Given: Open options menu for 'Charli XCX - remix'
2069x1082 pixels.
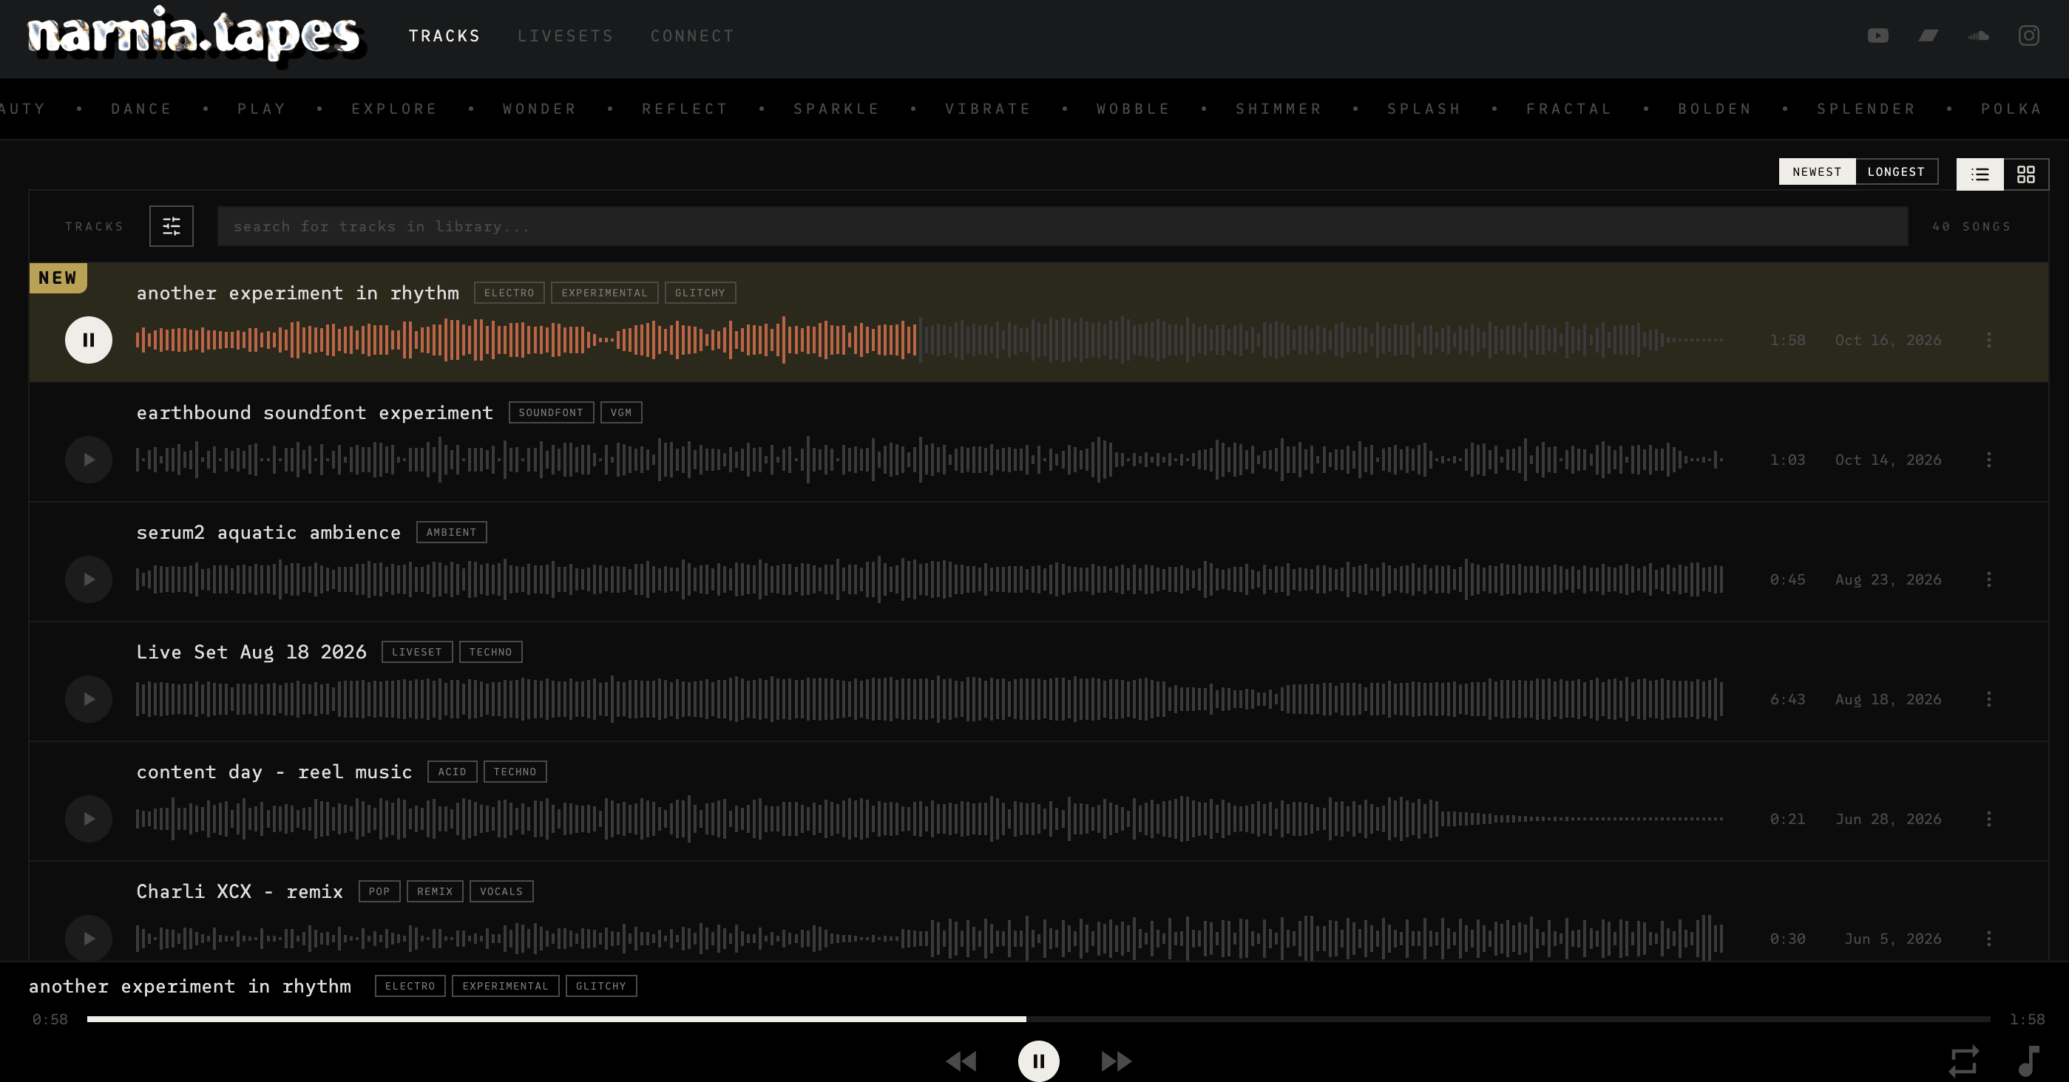Looking at the screenshot, I should click(x=1988, y=938).
